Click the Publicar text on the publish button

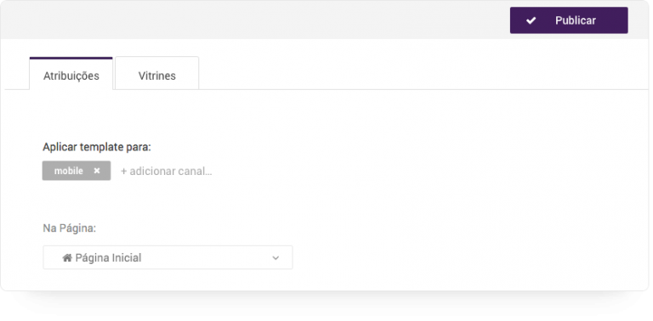tap(576, 20)
